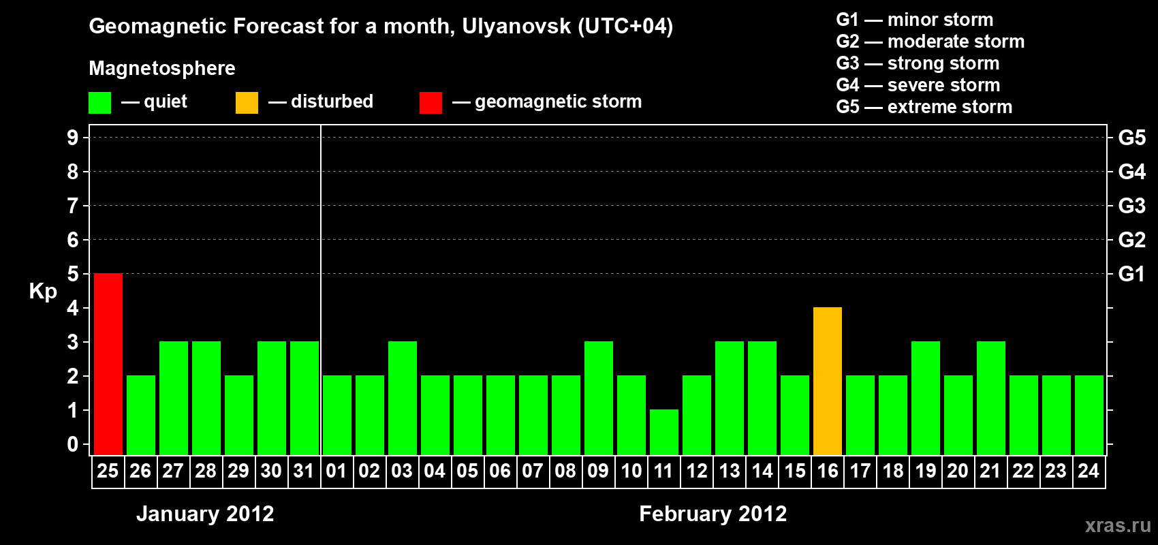This screenshot has height=545, width=1158.
Task: Click date label 24 on the axis
Action: click(x=1089, y=471)
